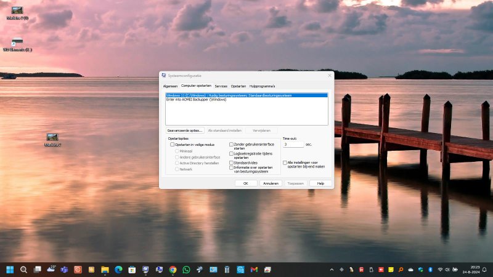Go to the Algemeen tab
The width and height of the screenshot is (493, 277).
coord(170,86)
